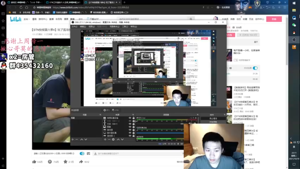Click the 已关注 follow button
Screen dimensions: 300x169
click(x=248, y=35)
